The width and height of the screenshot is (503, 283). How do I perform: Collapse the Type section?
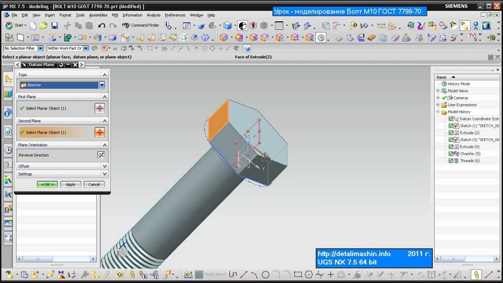105,75
